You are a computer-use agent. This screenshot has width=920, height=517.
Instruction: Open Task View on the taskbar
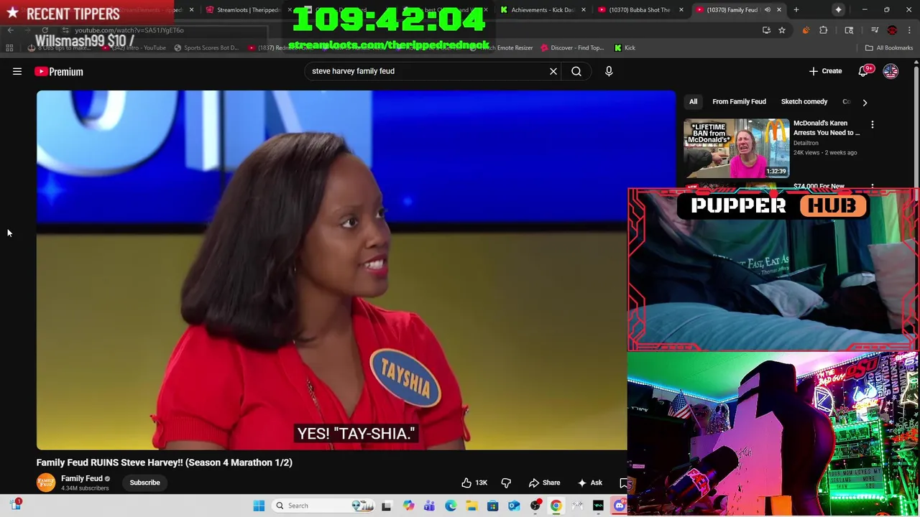(x=386, y=506)
